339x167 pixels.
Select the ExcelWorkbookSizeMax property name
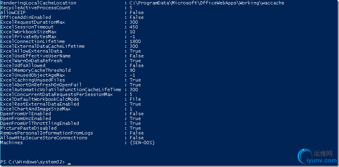29,32
